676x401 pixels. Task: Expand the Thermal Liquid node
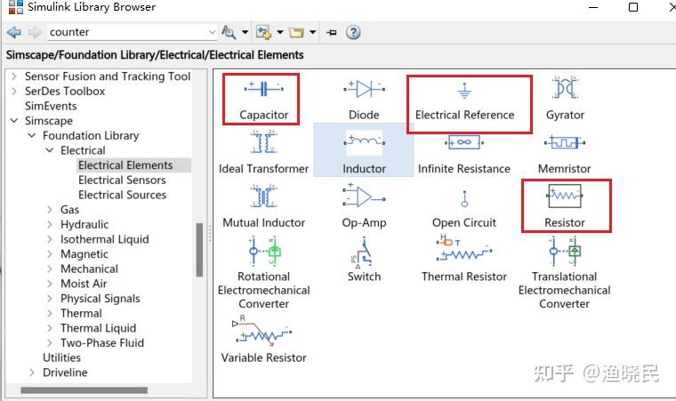[50, 328]
